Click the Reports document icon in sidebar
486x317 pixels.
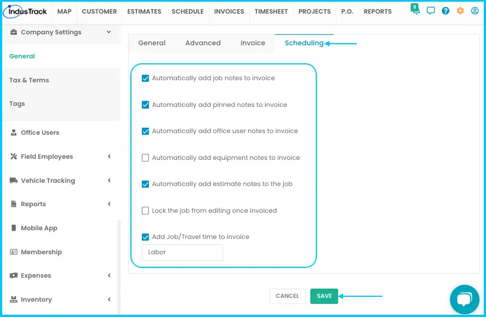point(14,204)
